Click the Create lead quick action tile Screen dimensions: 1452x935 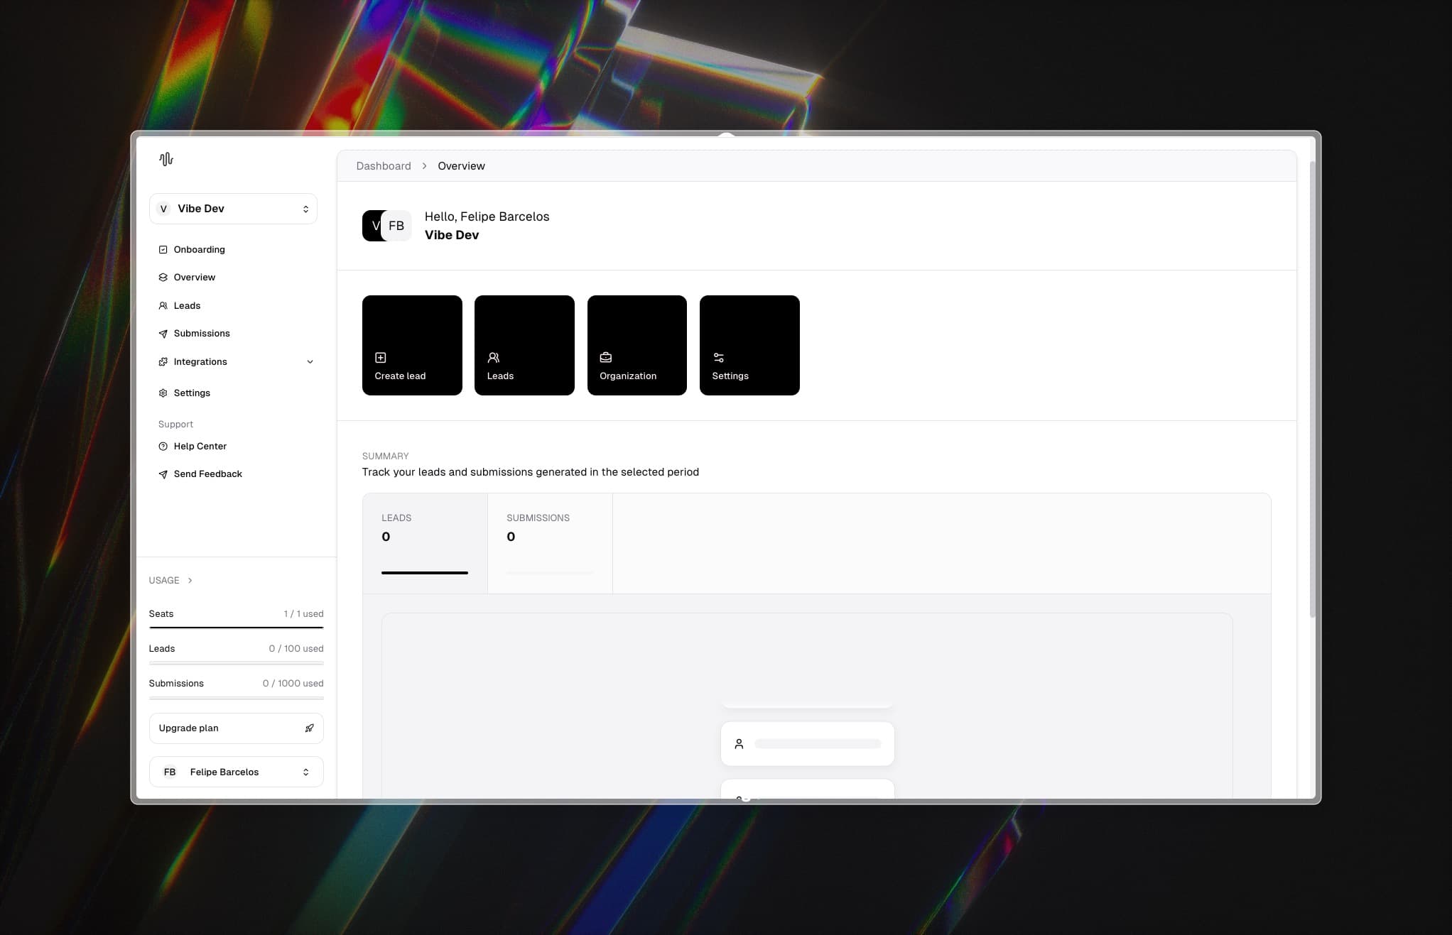coord(412,345)
